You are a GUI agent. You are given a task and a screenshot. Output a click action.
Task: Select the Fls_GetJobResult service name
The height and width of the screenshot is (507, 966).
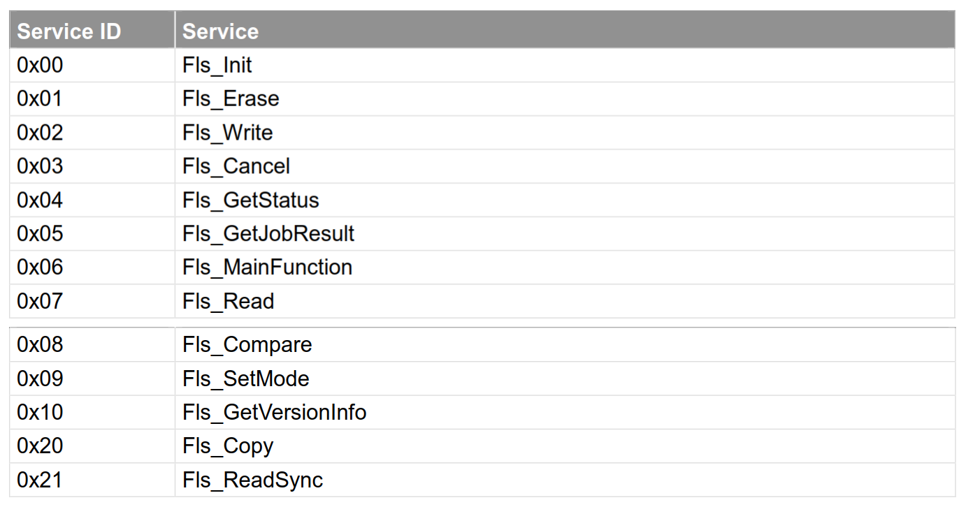point(268,234)
